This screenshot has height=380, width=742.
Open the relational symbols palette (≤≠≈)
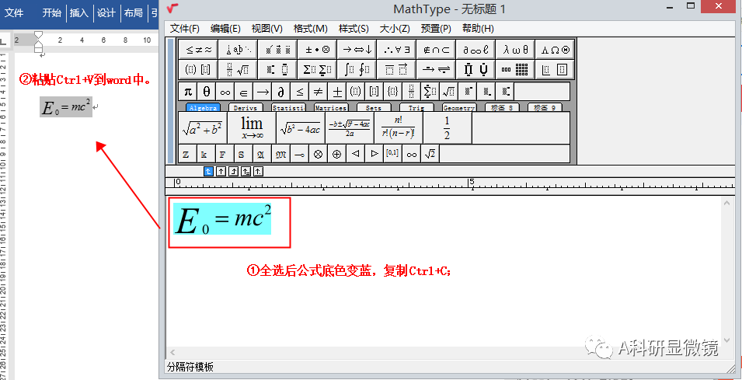click(x=197, y=49)
